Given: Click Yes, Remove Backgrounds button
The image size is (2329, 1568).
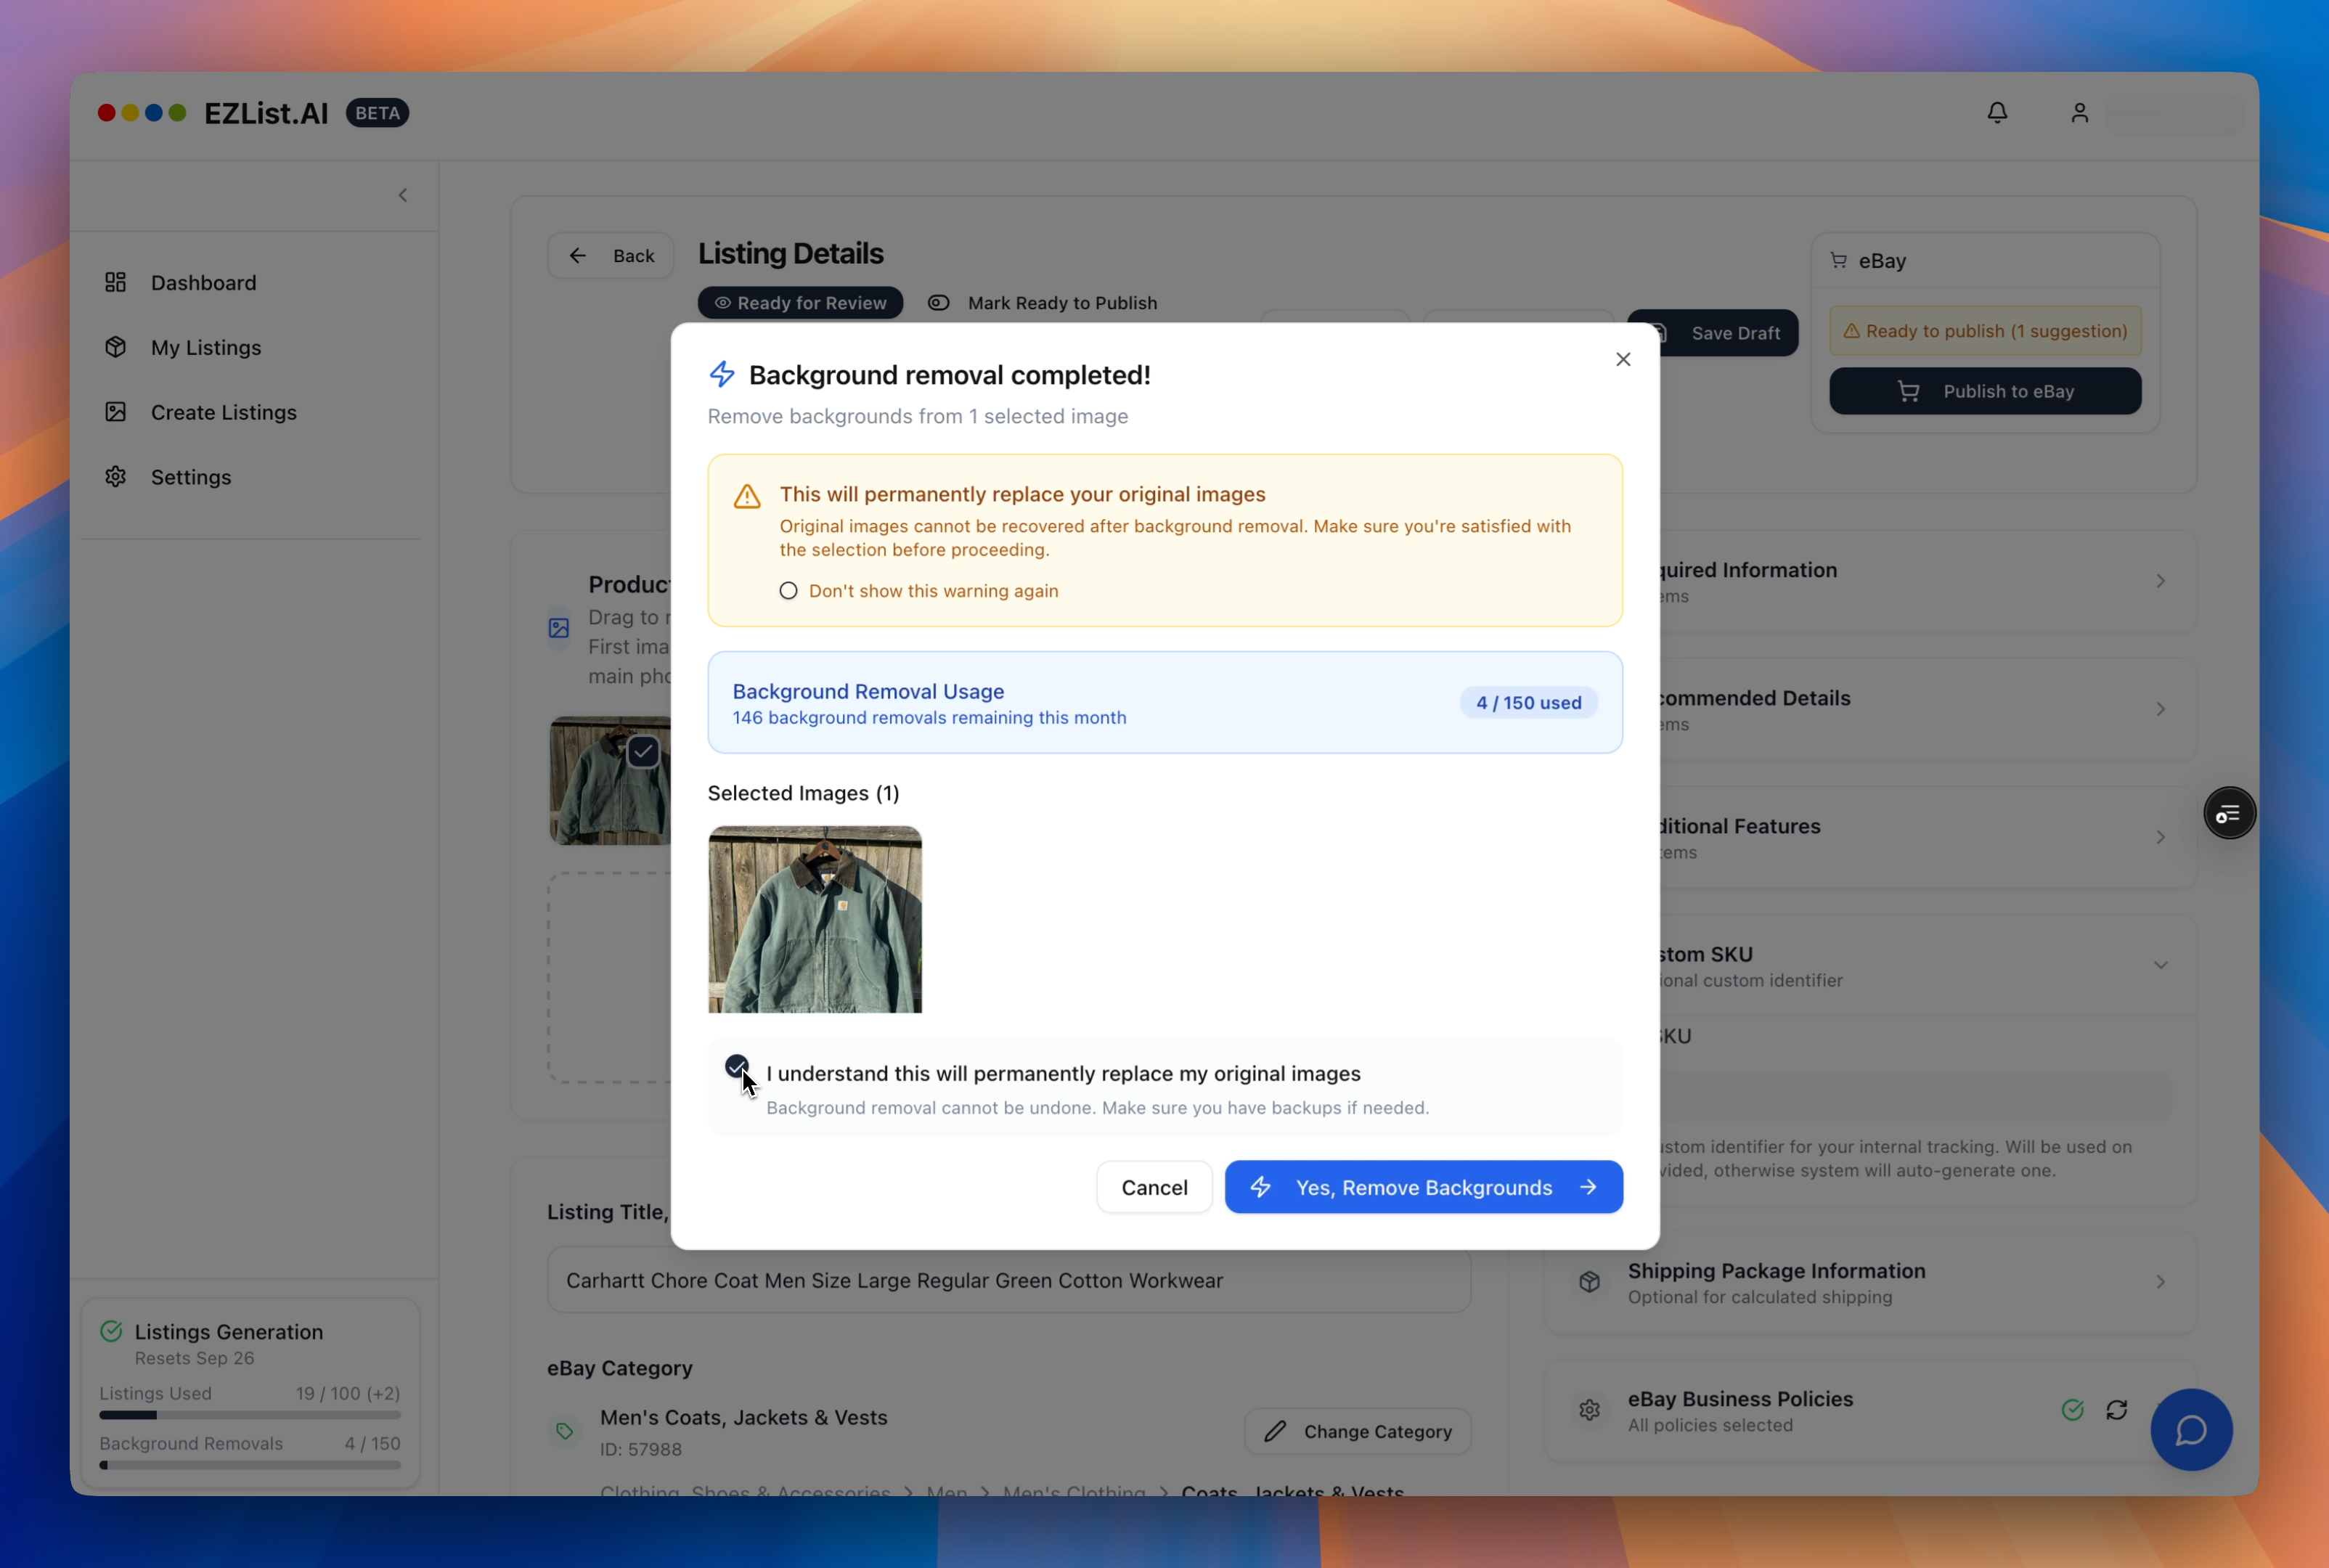Looking at the screenshot, I should tap(1422, 1187).
